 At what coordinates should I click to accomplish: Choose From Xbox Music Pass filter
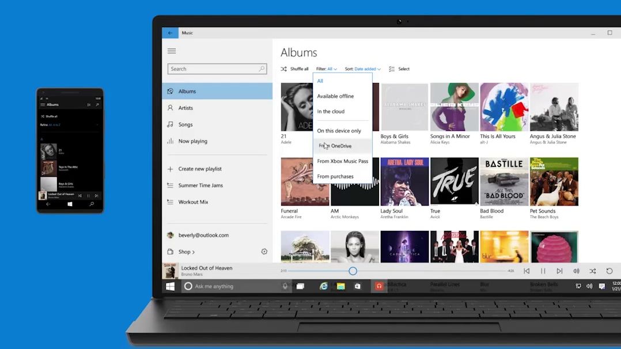[x=343, y=161]
